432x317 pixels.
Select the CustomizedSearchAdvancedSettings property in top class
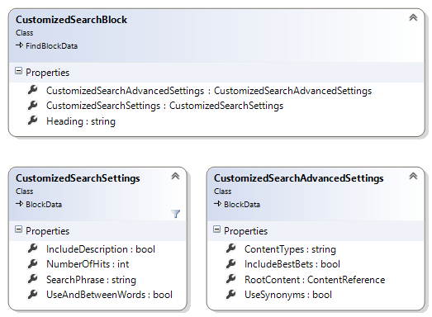209,91
